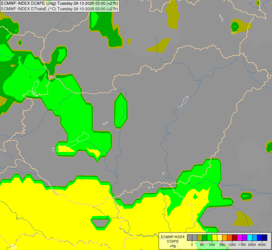The width and height of the screenshot is (272, 250).
Task: Click the legend value 1750
Action: tap(242, 245)
